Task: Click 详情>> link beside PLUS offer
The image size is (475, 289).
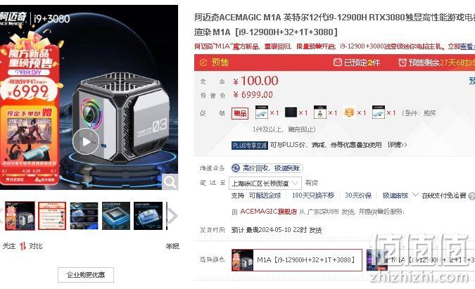Action: tap(397, 145)
